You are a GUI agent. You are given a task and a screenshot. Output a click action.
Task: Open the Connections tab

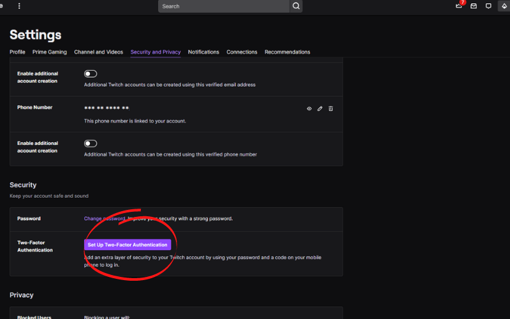pos(242,52)
